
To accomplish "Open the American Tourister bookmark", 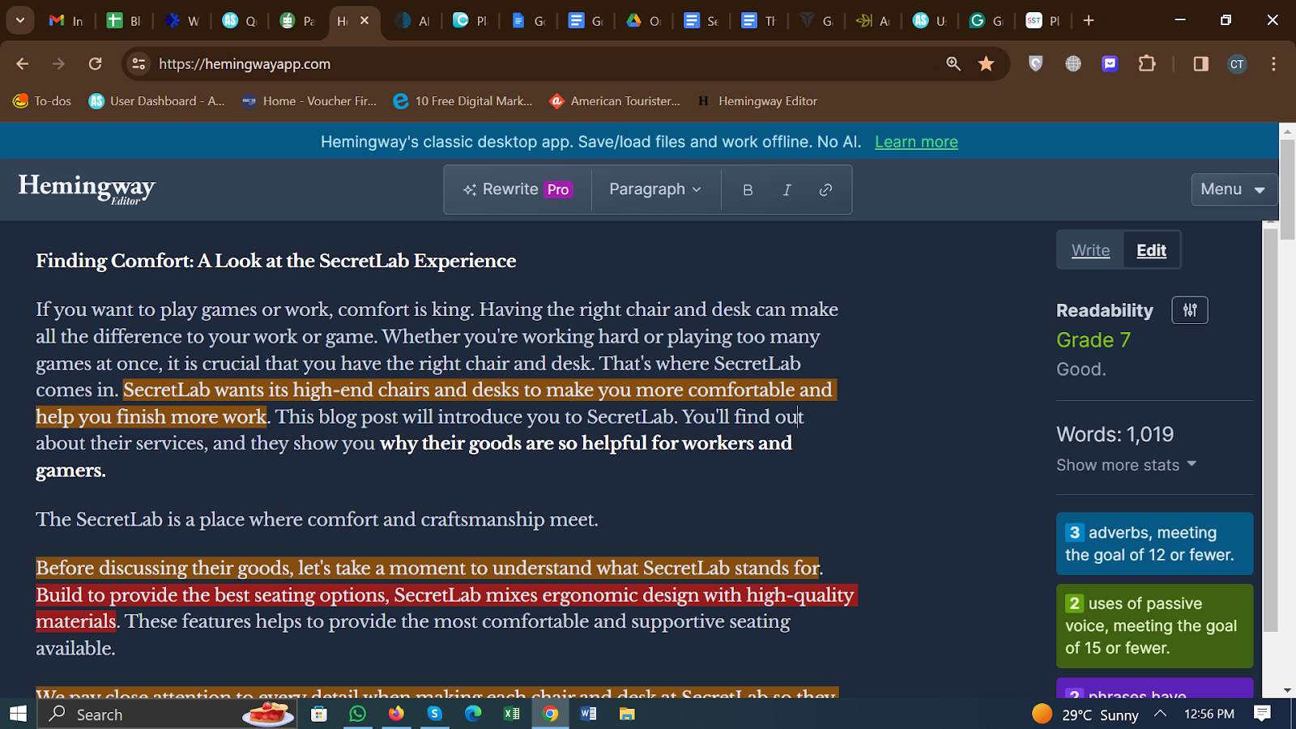I will 615,101.
